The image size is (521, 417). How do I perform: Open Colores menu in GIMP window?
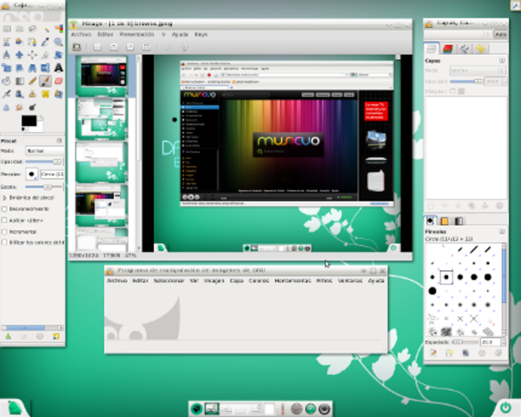259,281
